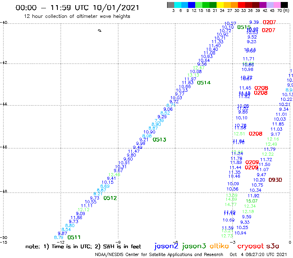The image size is (293, 258).
Task: Select the orange swatch in the legend bar
Action: coord(234,5)
